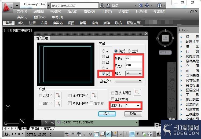Toggle Dynamic Input in the status bar
This screenshot has width=201, height=139.
(x=120, y=134)
